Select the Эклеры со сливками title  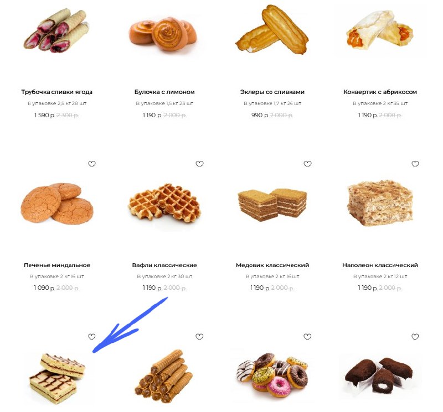[x=272, y=92]
